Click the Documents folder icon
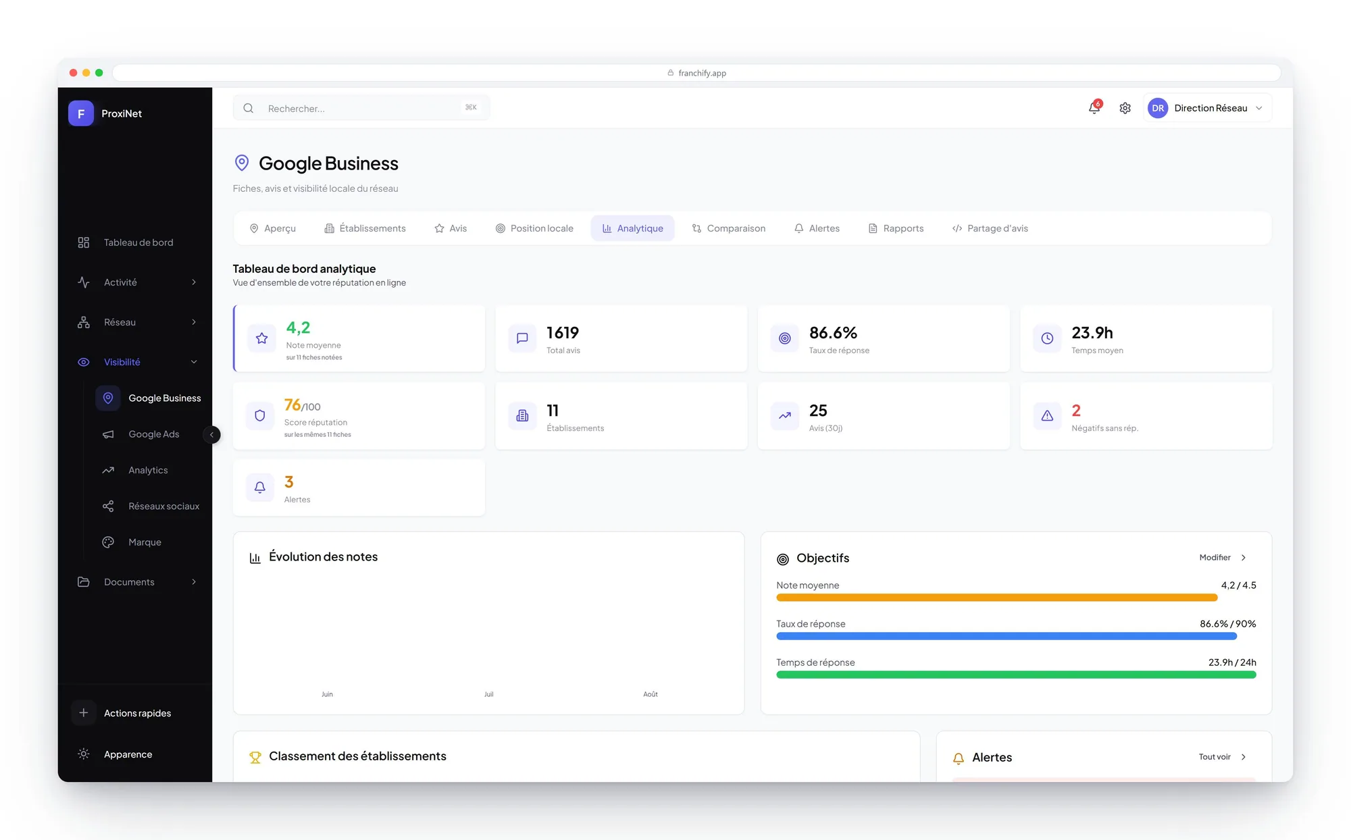This screenshot has height=840, width=1351. pyautogui.click(x=84, y=582)
